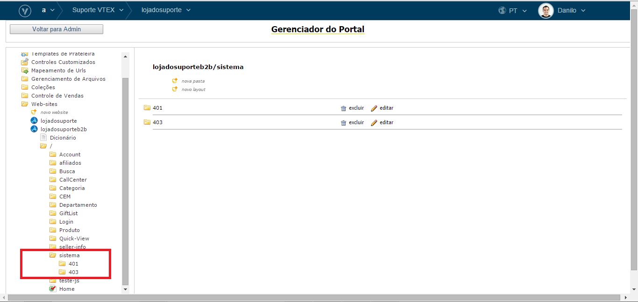Click the editar link for folder 401
The image size is (638, 302).
pyautogui.click(x=386, y=108)
